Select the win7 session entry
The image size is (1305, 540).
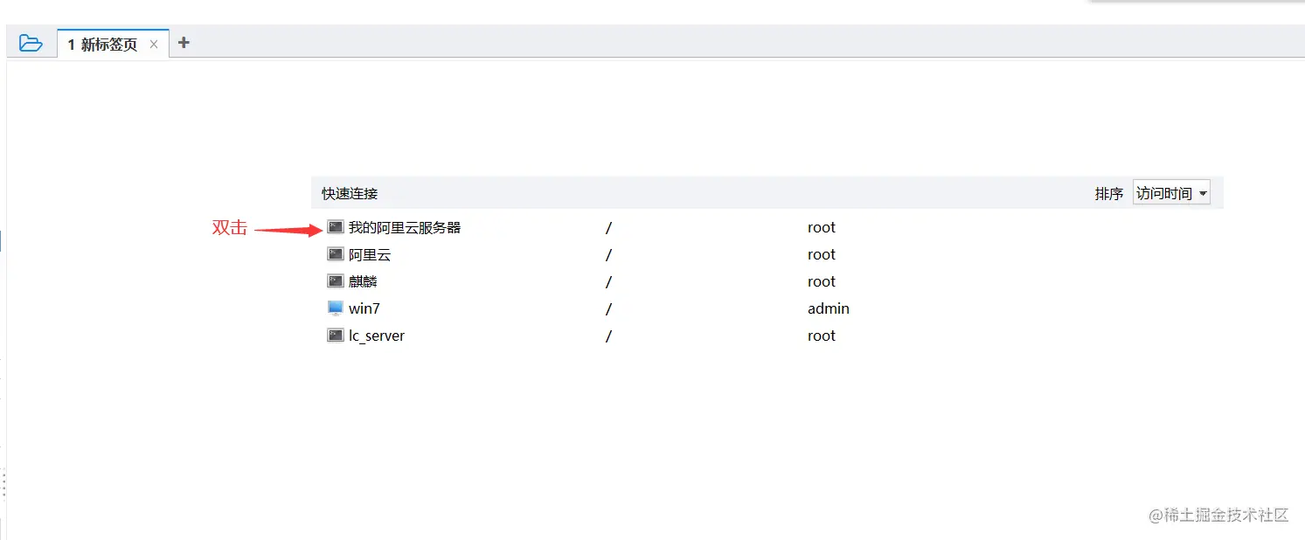[x=364, y=308]
